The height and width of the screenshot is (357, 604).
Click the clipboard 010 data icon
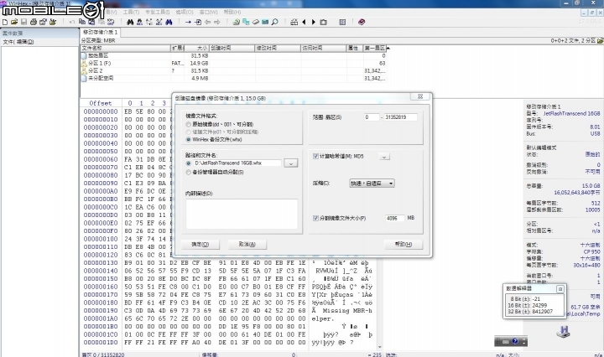[x=111, y=23]
